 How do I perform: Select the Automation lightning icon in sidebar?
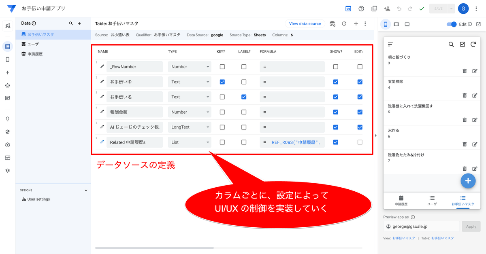8,72
